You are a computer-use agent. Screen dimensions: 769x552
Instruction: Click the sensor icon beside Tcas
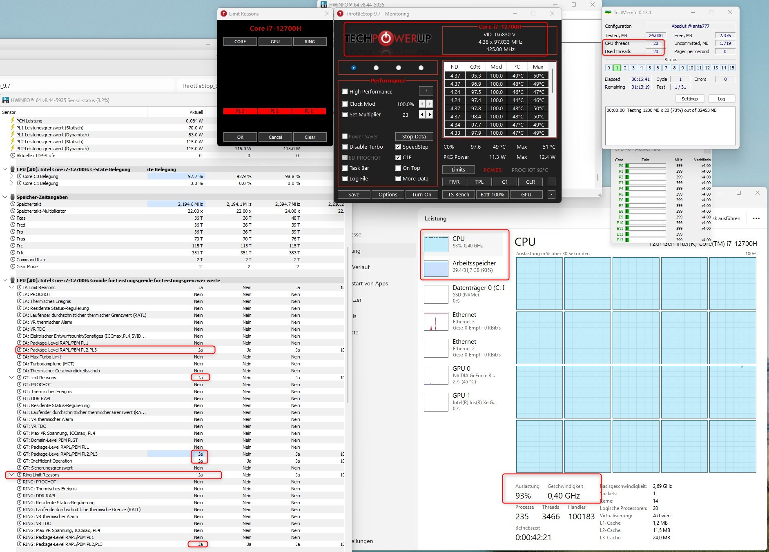click(x=13, y=218)
